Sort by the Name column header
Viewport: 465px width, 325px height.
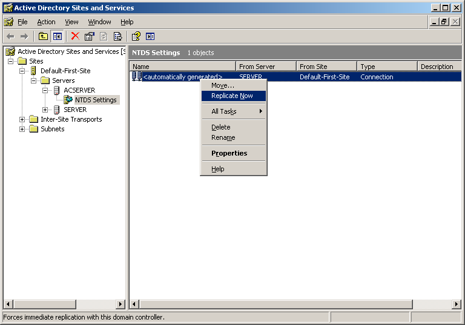click(x=182, y=67)
